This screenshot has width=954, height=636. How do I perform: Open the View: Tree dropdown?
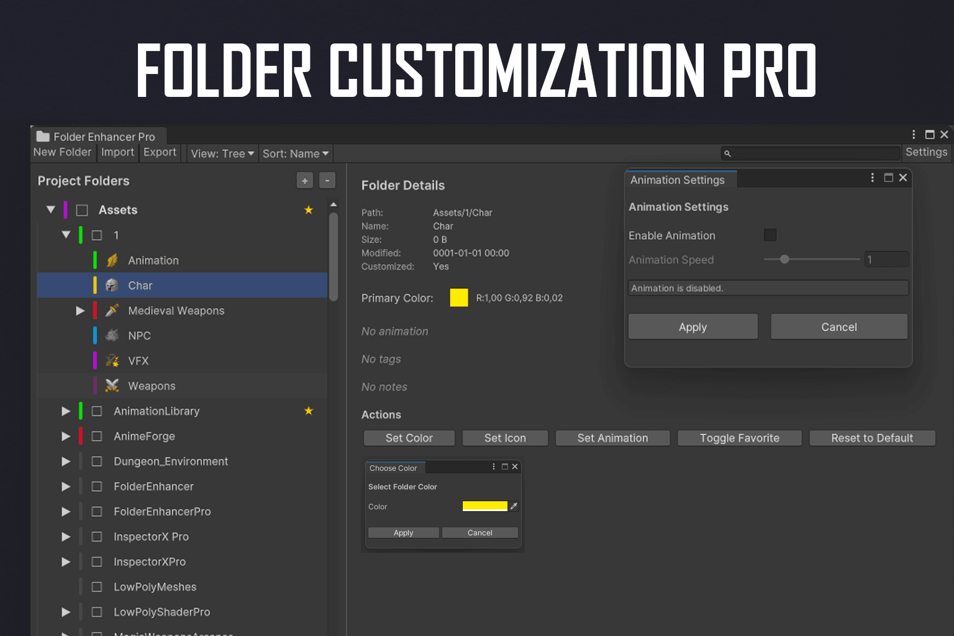(222, 153)
